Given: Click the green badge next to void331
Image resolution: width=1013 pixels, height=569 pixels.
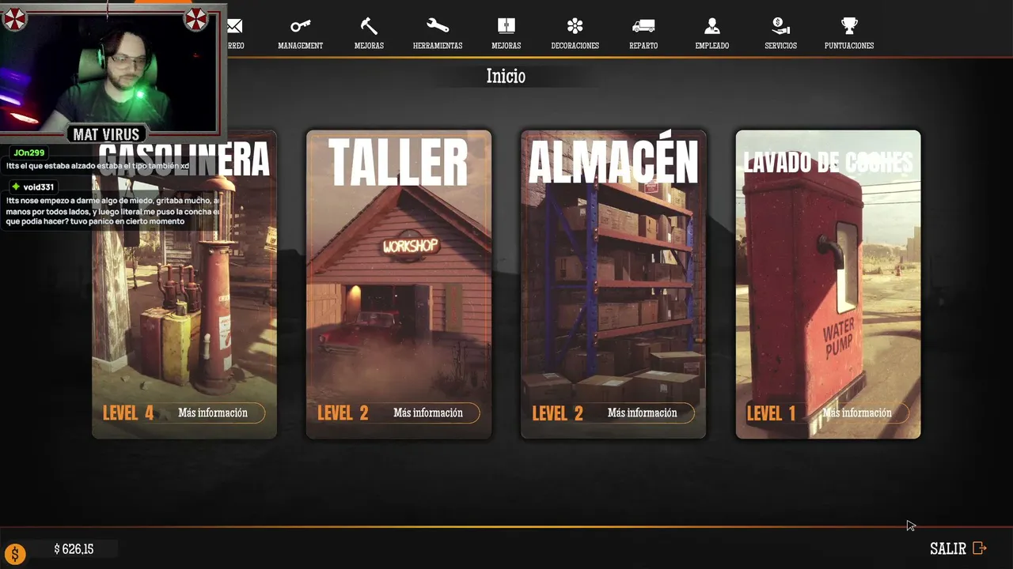Looking at the screenshot, I should point(15,187).
